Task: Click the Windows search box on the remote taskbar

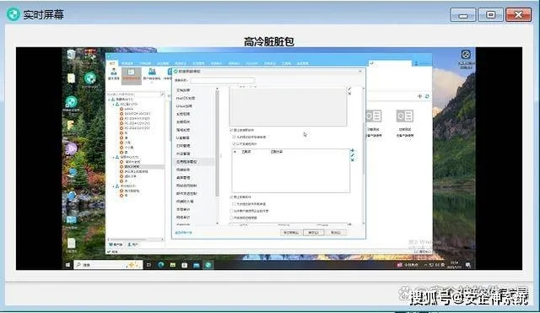Action: [x=108, y=265]
